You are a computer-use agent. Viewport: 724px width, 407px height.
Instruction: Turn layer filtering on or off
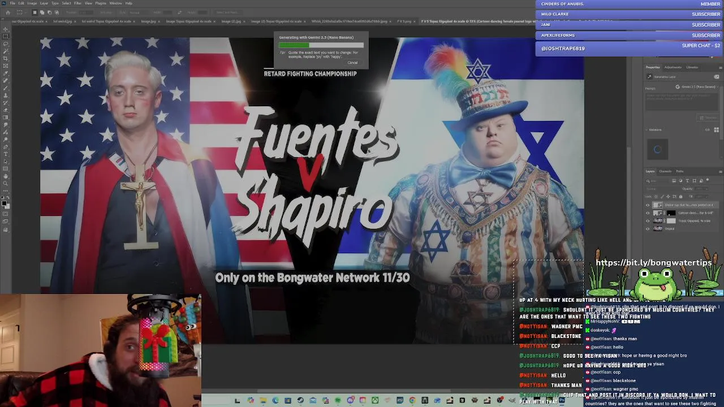pyautogui.click(x=708, y=180)
